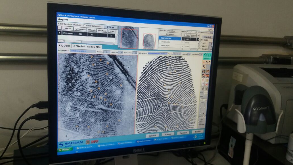
Task: Click the latent fingerprint thumbnail preview
Action: [129, 37]
